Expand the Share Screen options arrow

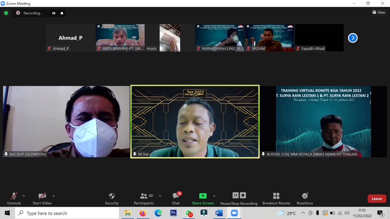[214, 196]
